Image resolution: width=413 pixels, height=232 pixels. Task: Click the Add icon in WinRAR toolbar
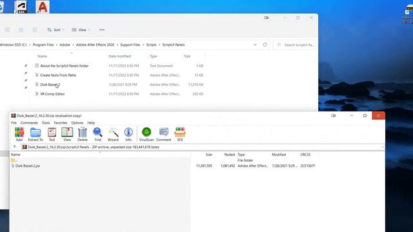[19, 135]
